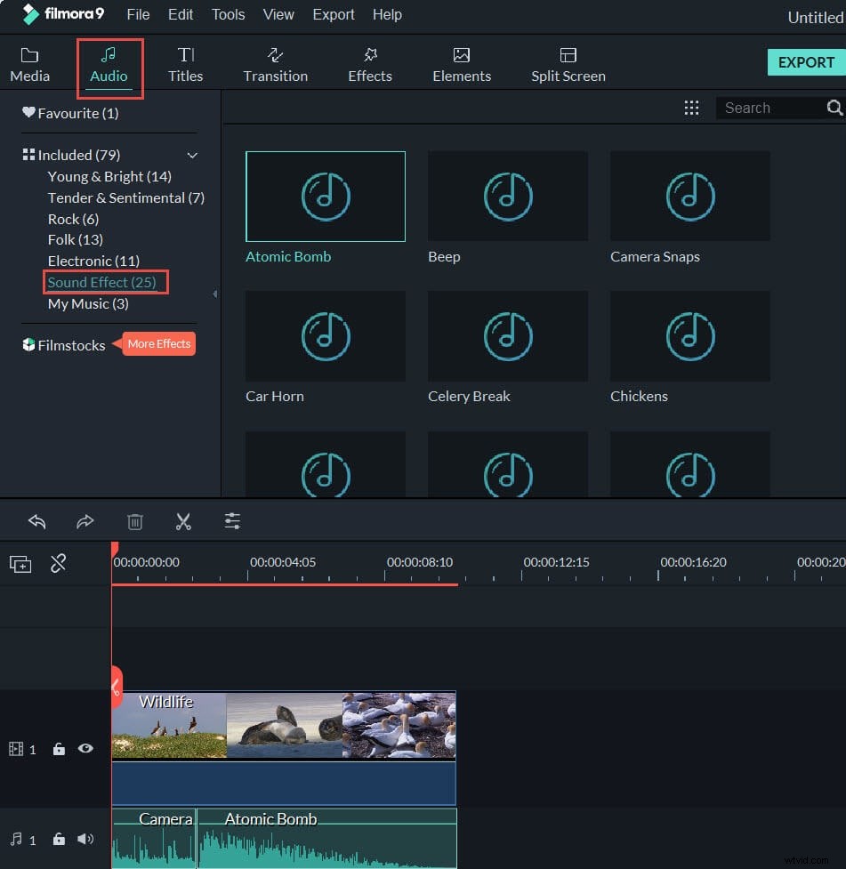The height and width of the screenshot is (869, 846).
Task: Click the add-to-timeline icon above the track headers
Action: 20,563
